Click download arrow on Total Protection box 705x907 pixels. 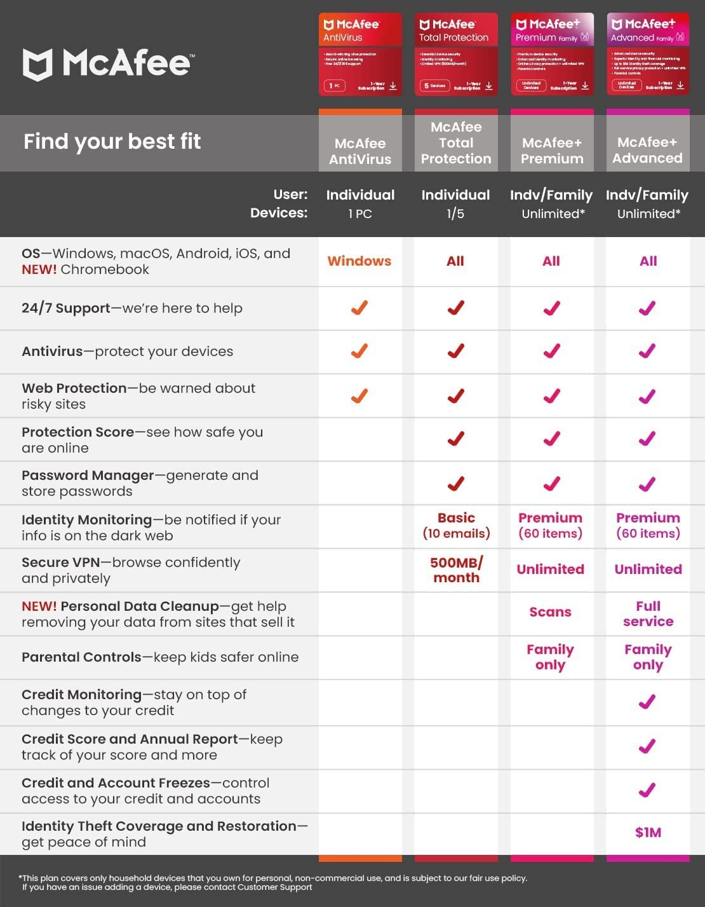(x=489, y=86)
